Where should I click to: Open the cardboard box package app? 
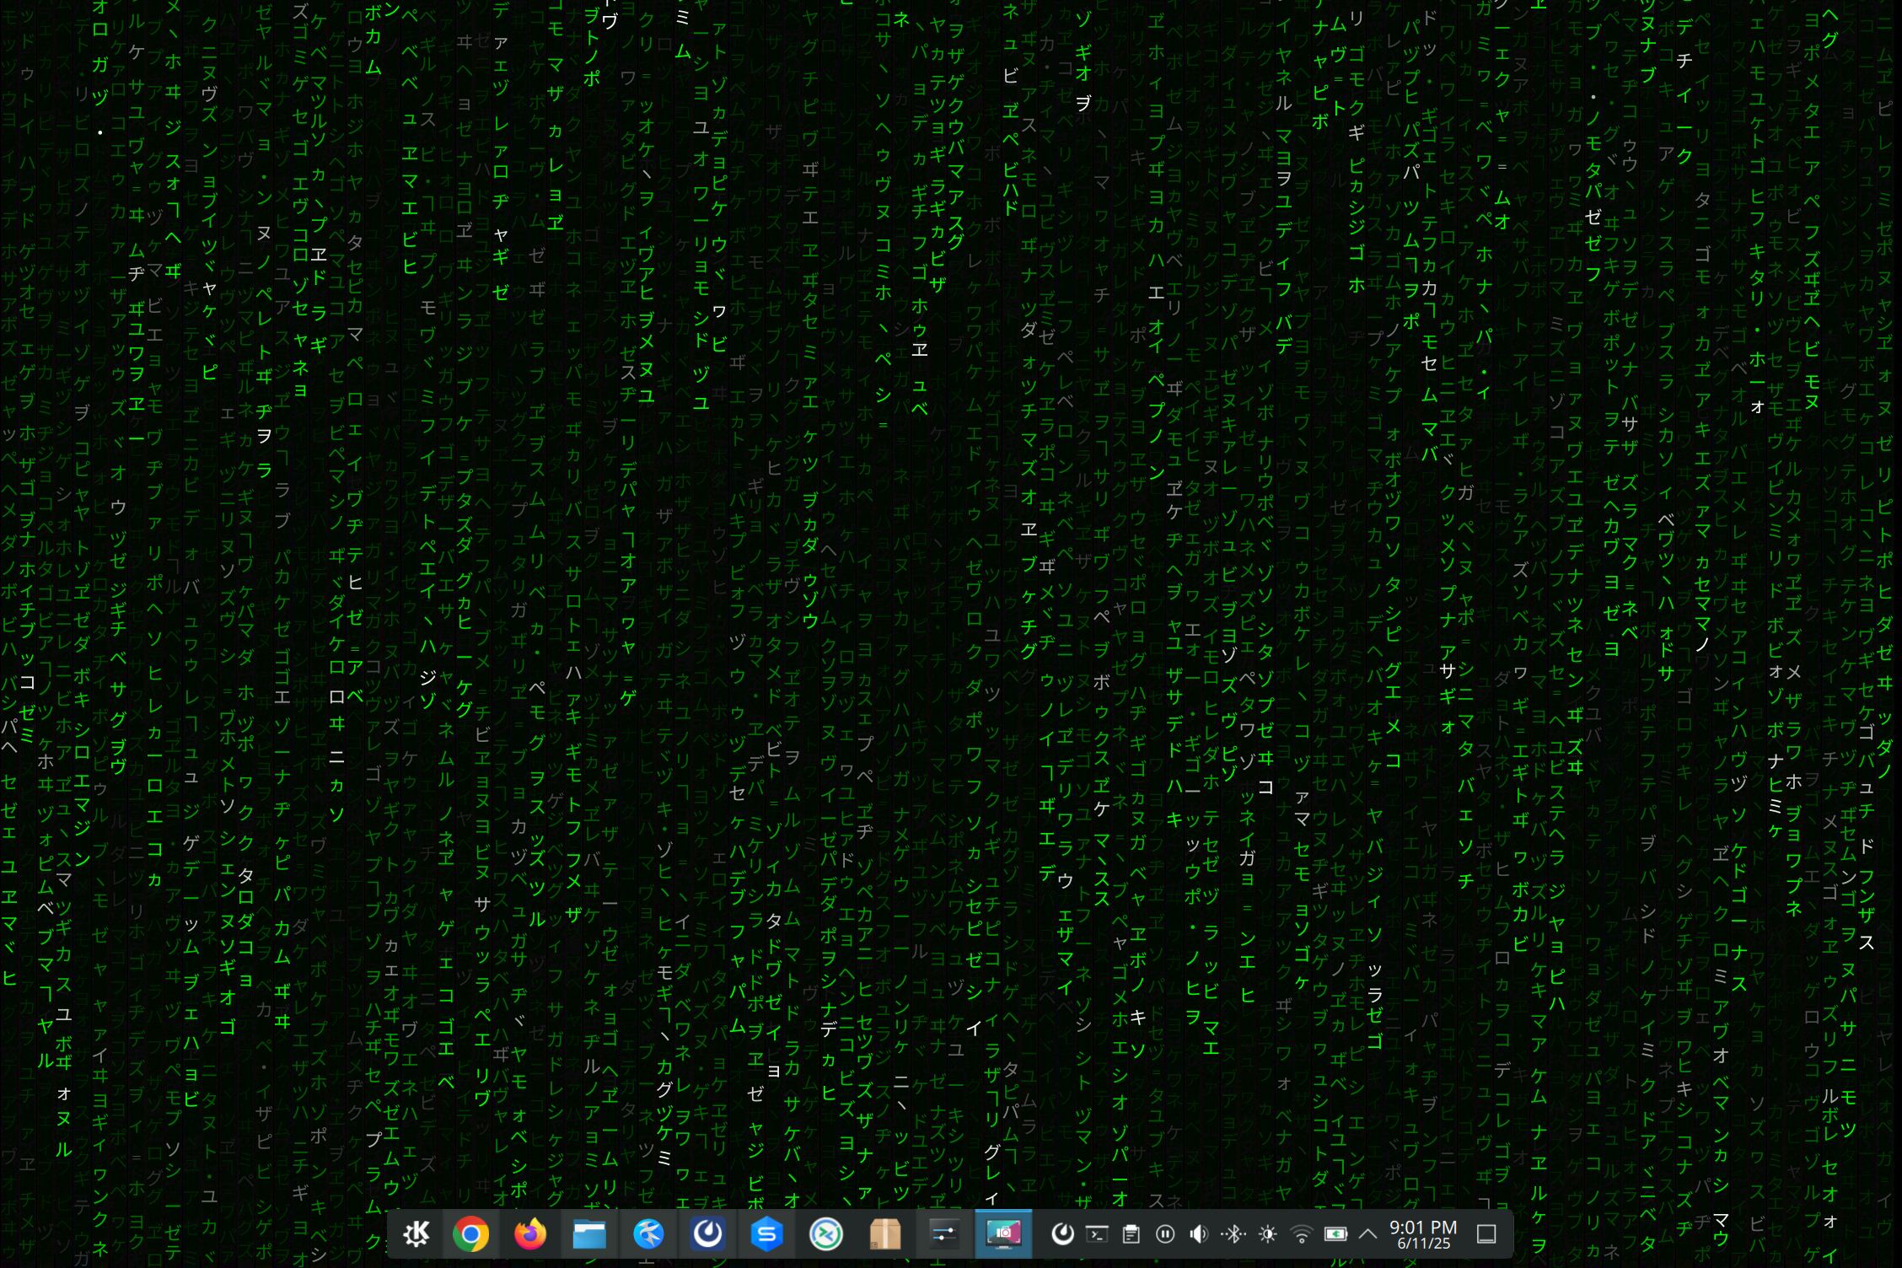tap(884, 1234)
